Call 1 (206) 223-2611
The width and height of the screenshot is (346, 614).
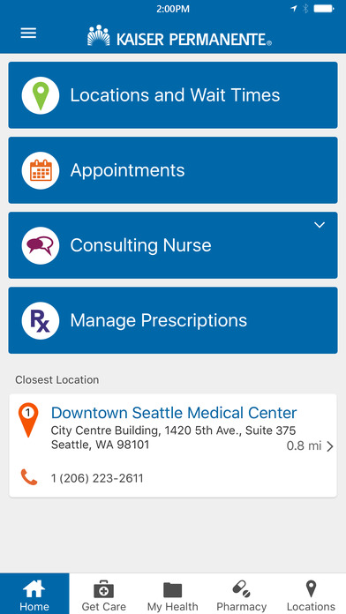97,478
